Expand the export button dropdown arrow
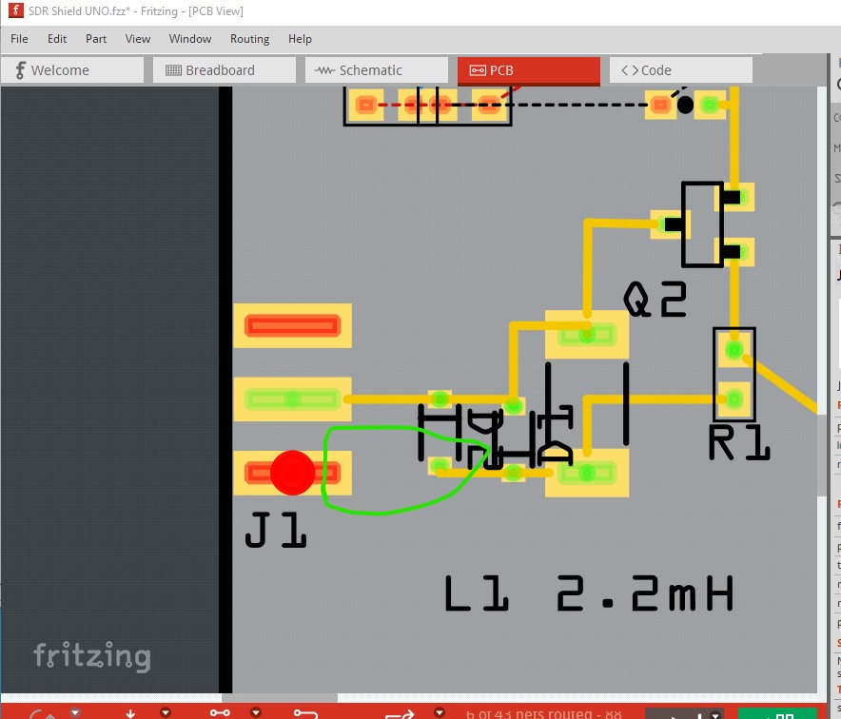 pos(715,714)
